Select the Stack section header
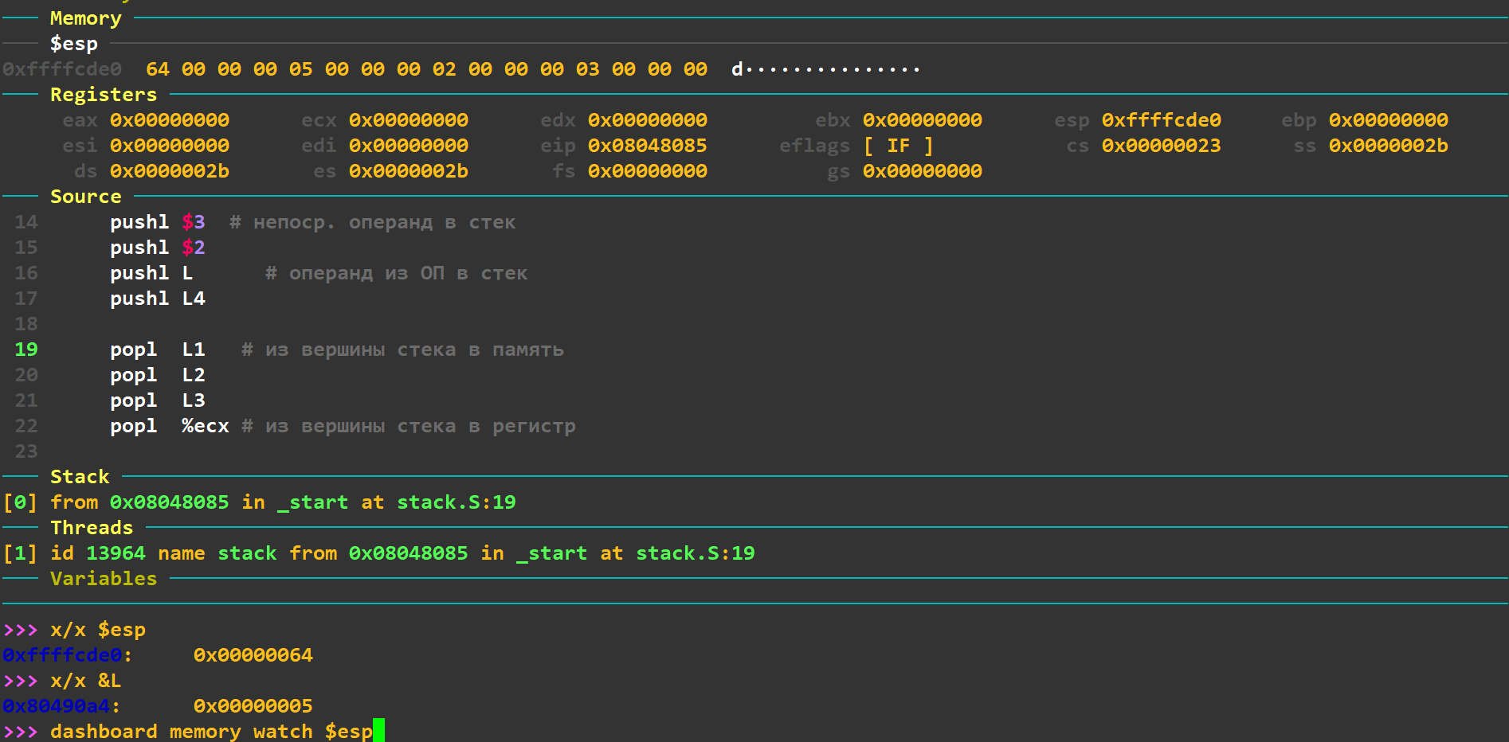Screen dimensions: 1509x742 (x=80, y=477)
